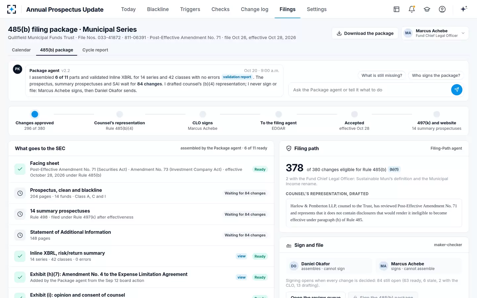Switch to the Calendar sub-tab
Screen dimensions: 477x298
[21, 50]
